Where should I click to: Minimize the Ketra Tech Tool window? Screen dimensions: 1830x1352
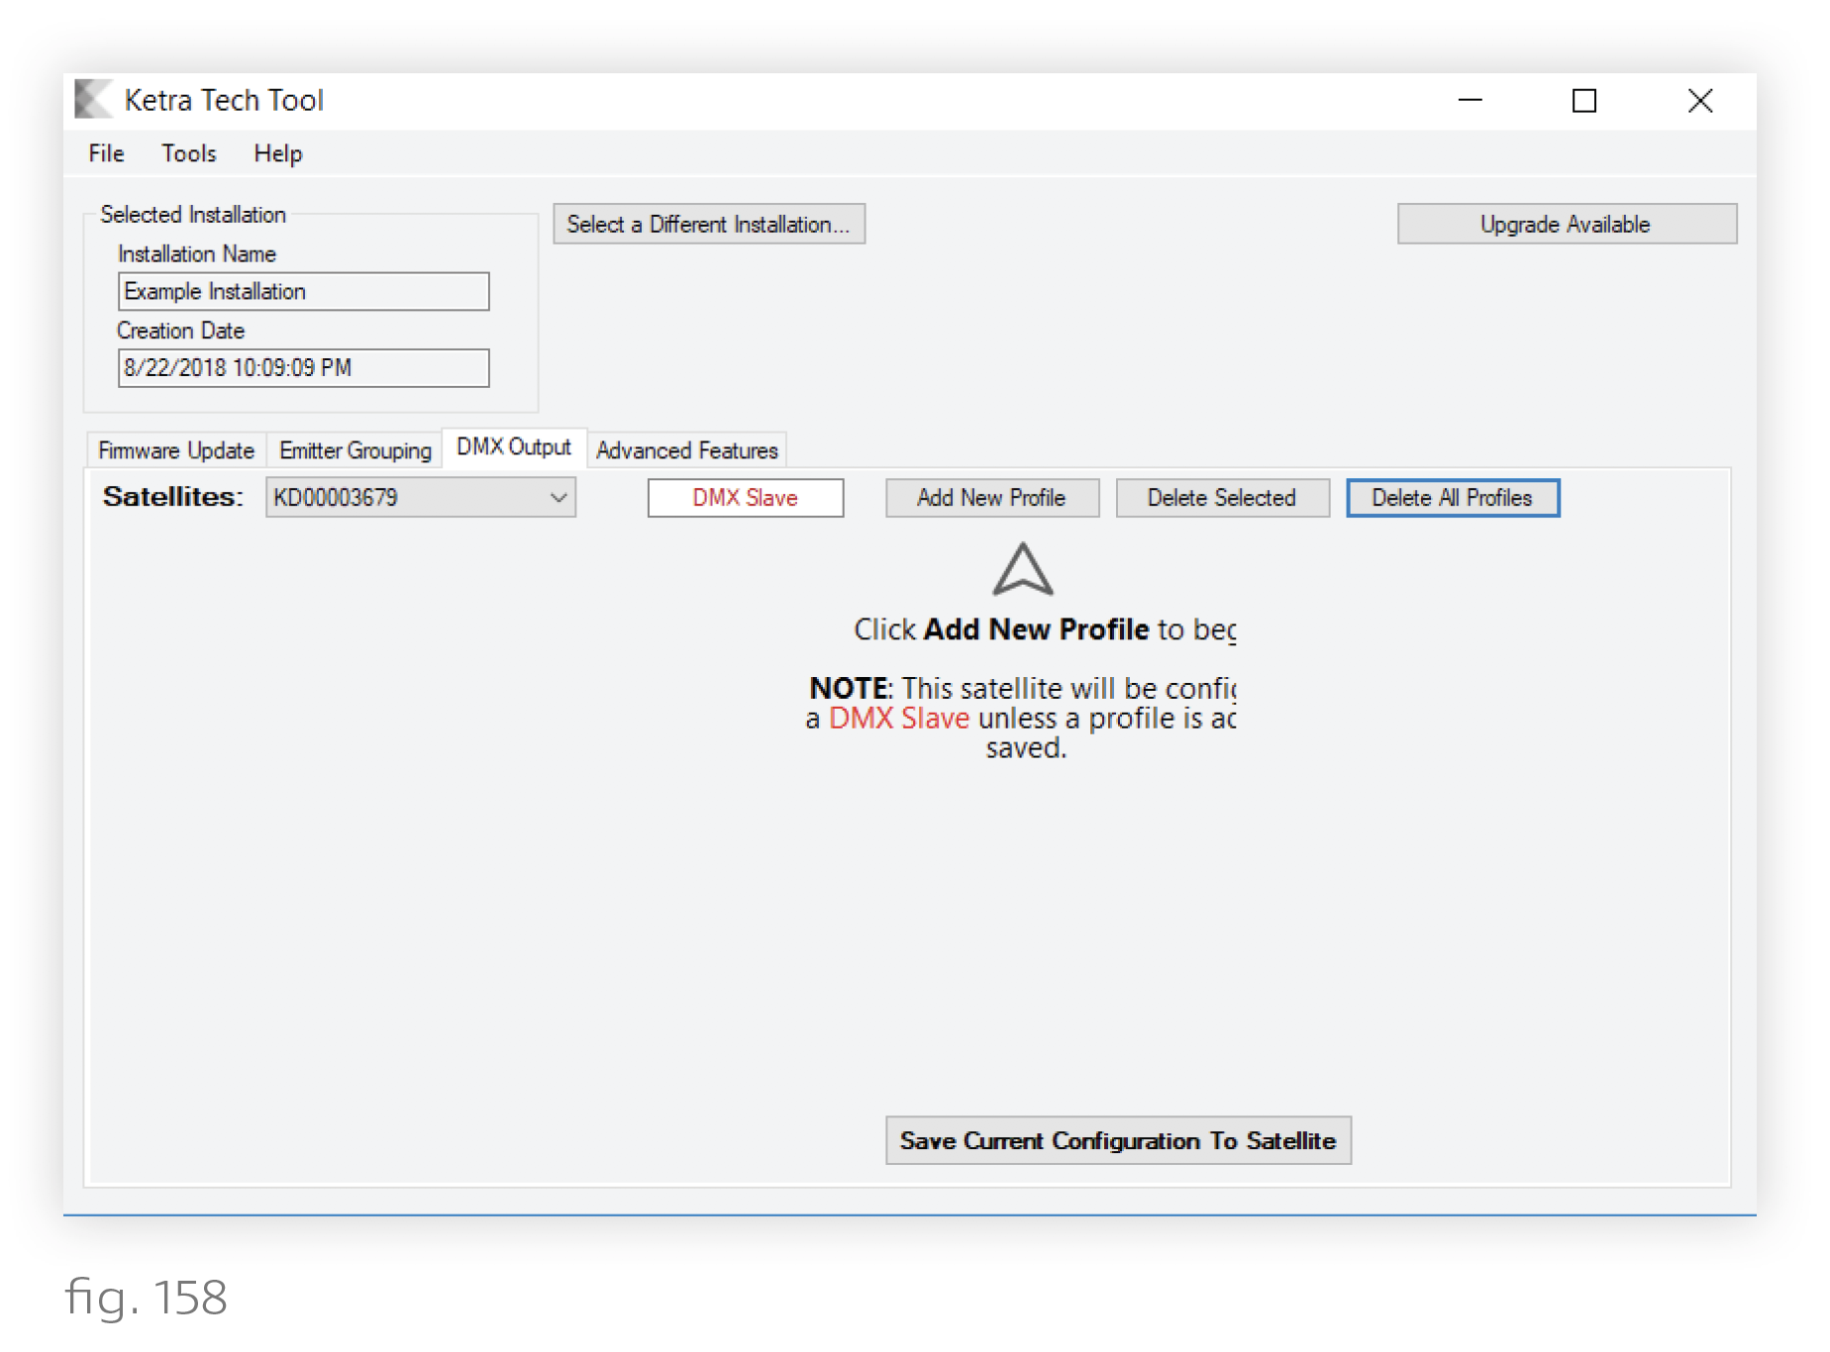pos(1471,100)
